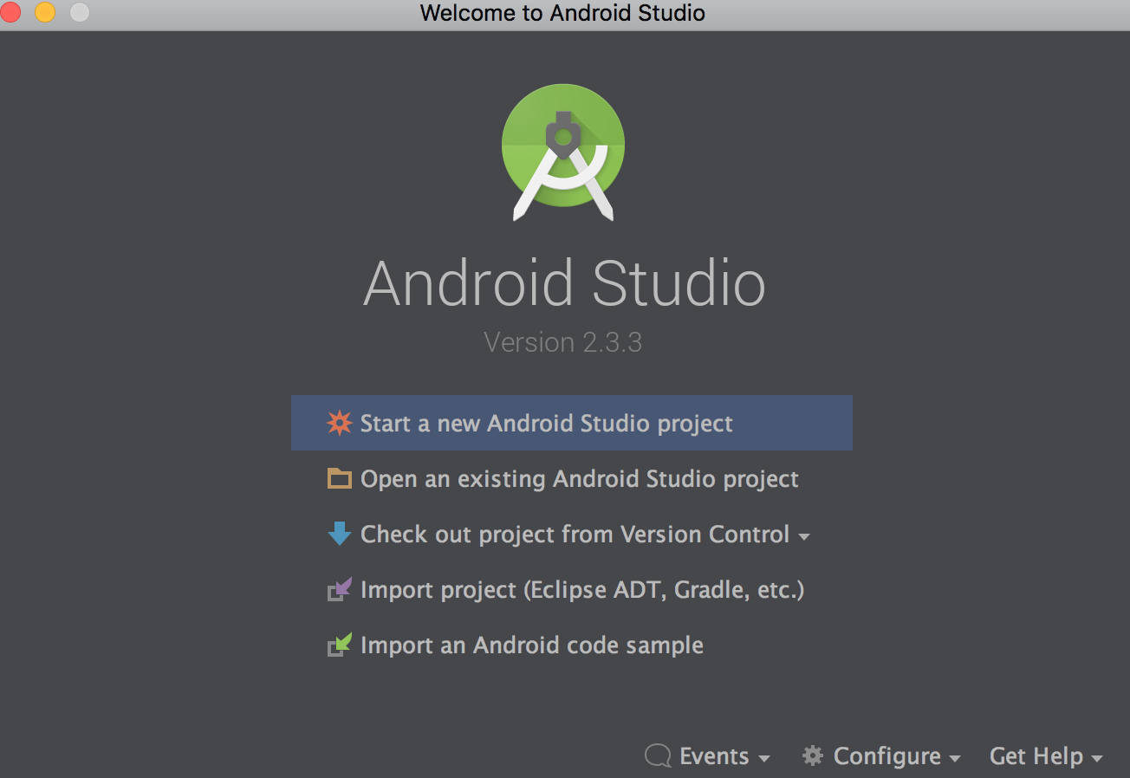Click the Configure gear icon
Viewport: 1130px width, 778px height.
[813, 755]
